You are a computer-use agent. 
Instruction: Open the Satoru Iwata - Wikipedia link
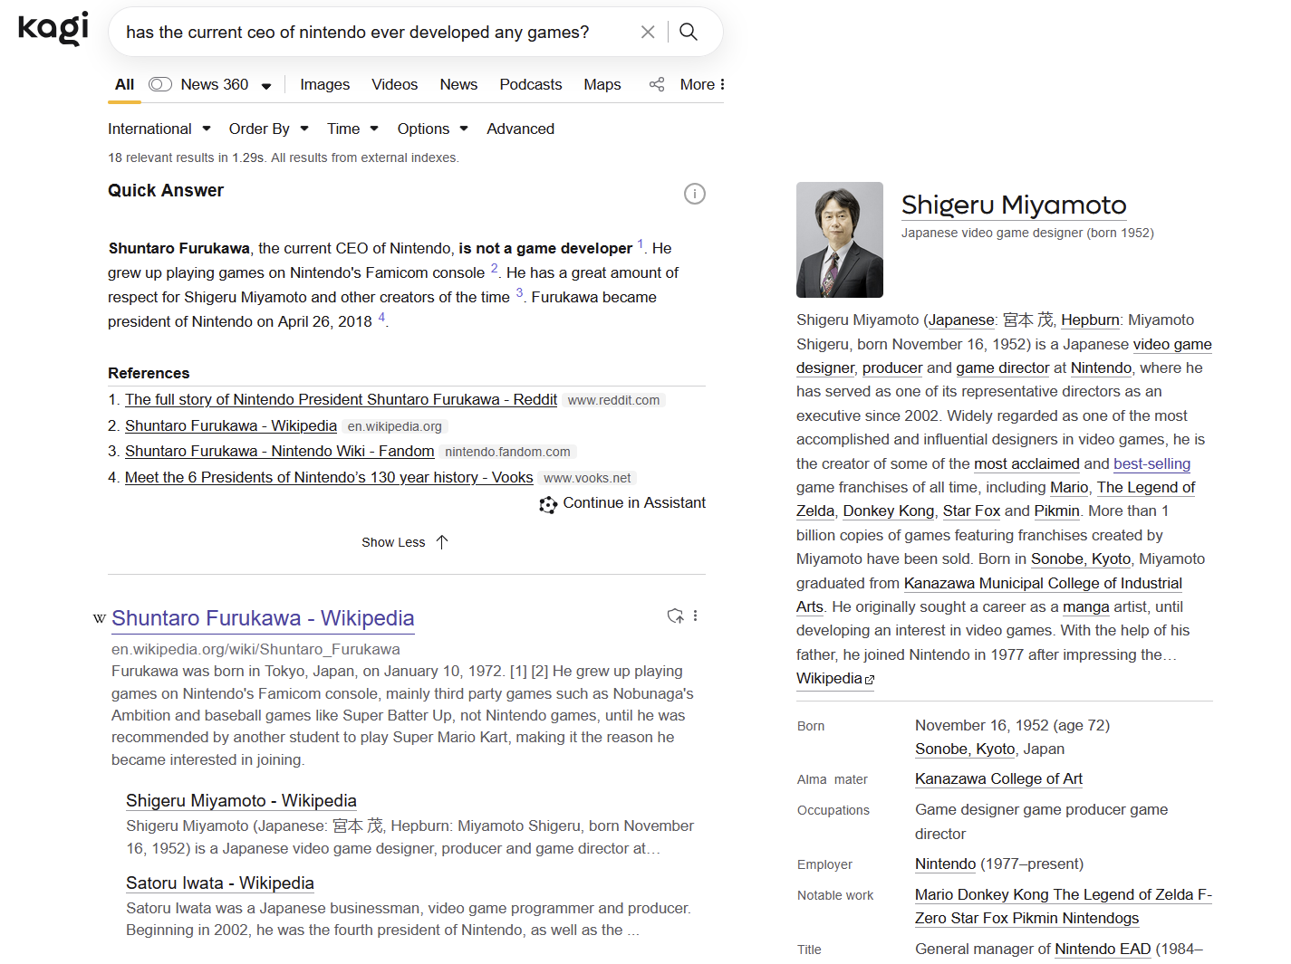220,883
